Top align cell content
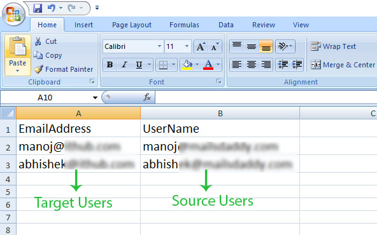This screenshot has height=235, width=377. point(237,46)
